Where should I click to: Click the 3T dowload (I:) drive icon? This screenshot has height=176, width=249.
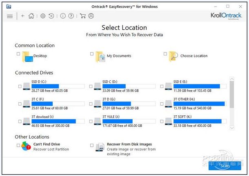tap(27, 121)
